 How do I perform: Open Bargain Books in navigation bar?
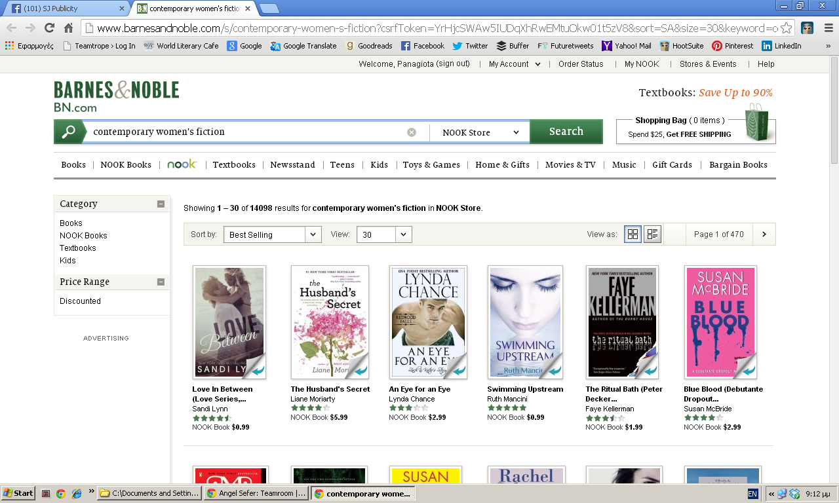point(738,165)
